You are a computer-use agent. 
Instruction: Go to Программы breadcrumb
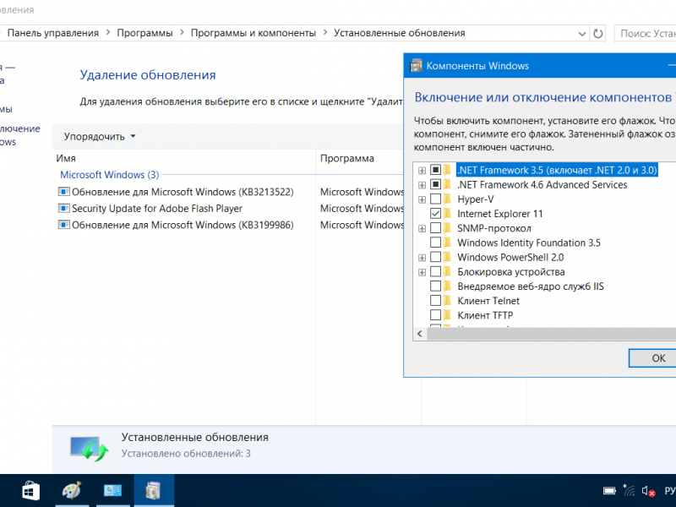[144, 33]
